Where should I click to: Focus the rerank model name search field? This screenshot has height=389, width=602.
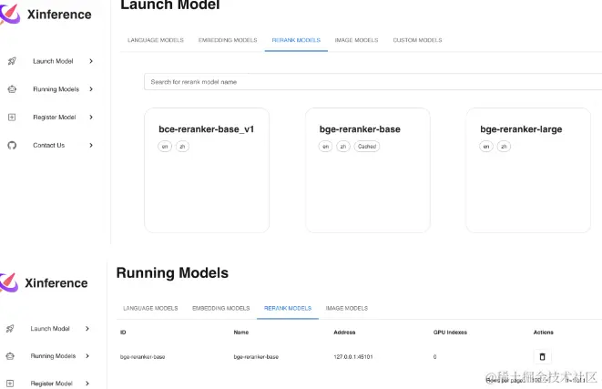coord(372,82)
